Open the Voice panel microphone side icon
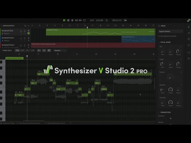The image size is (191, 143). 189,27
